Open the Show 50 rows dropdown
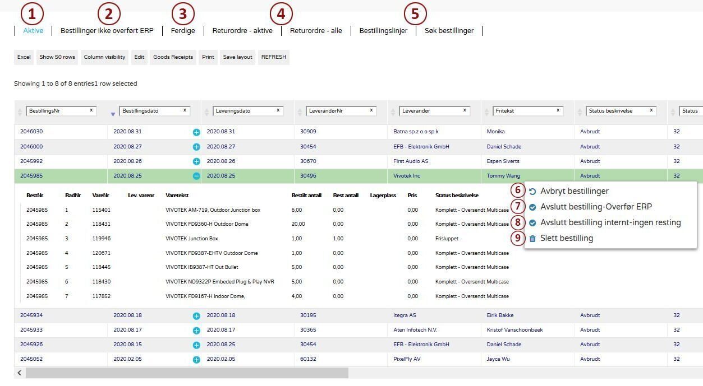This screenshot has width=703, height=386. tap(57, 57)
